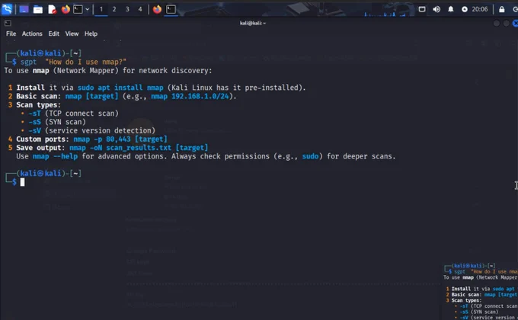This screenshot has width=518, height=320.
Task: Click the empty shell prompt cursor
Action: coord(22,182)
